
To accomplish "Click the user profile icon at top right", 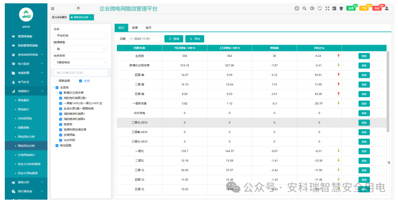I will click(387, 8).
